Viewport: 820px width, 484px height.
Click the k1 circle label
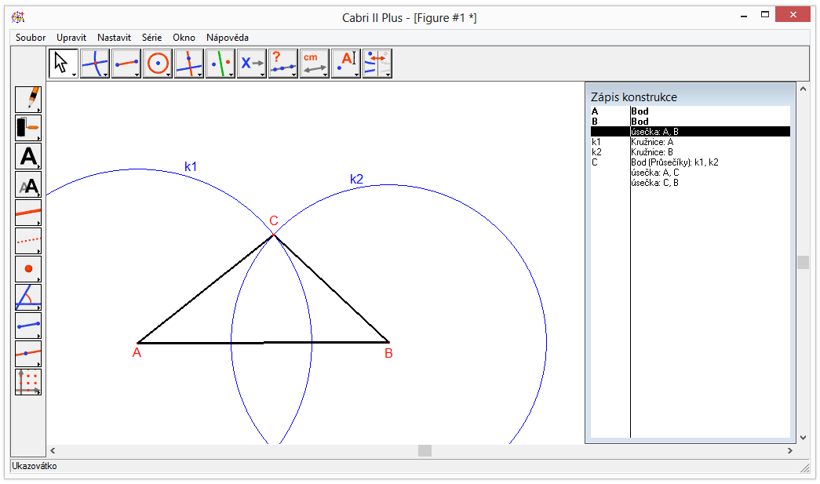pos(191,167)
